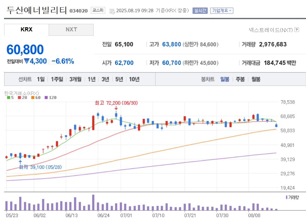Click the green 5-day moving average swatch
This screenshot has height=223, width=306.
click(x=8, y=98)
